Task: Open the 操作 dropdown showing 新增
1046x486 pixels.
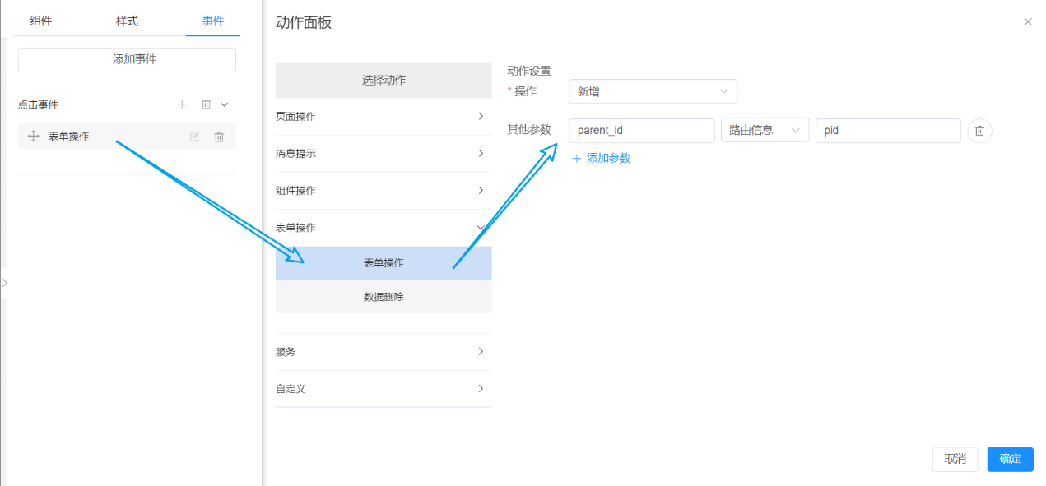Action: [x=653, y=91]
